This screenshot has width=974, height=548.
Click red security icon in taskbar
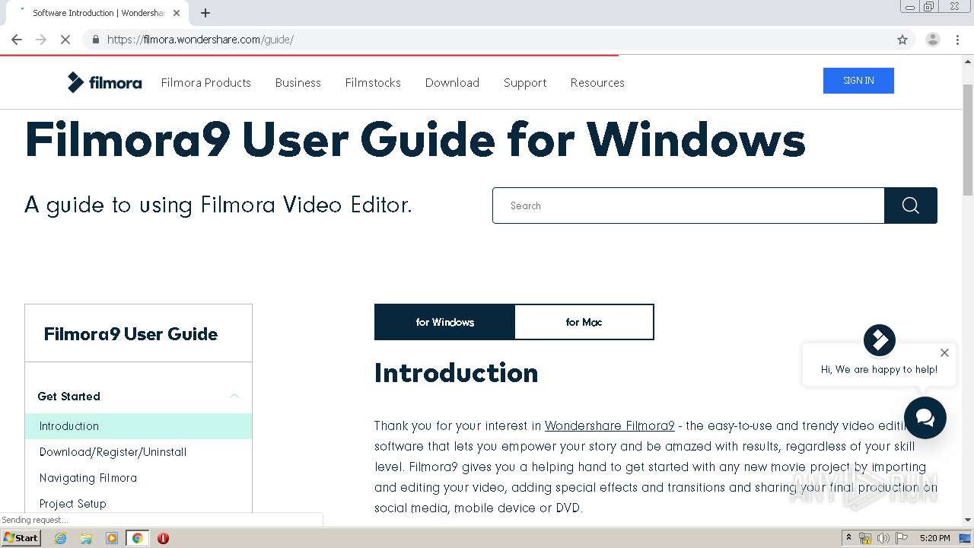163,538
